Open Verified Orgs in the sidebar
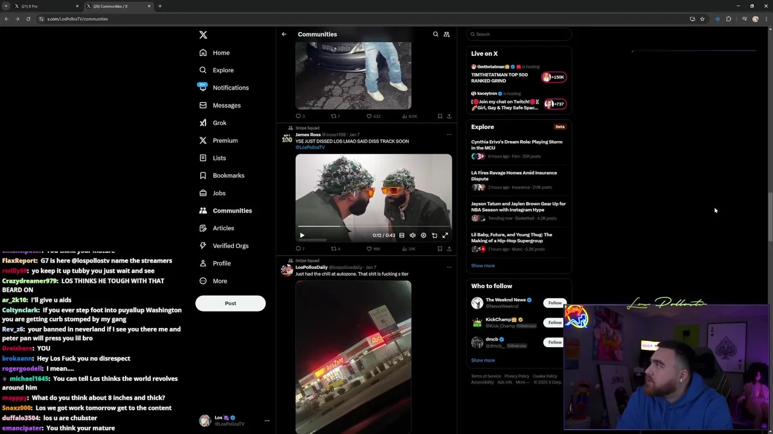The width and height of the screenshot is (773, 434). pos(223,246)
